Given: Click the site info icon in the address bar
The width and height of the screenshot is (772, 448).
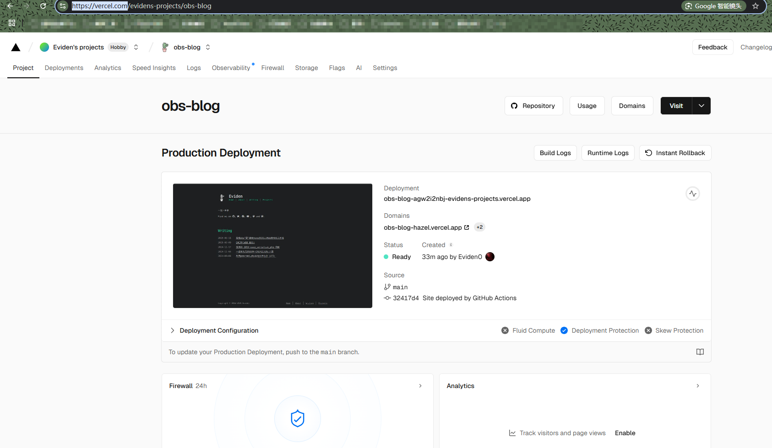Looking at the screenshot, I should point(63,6).
